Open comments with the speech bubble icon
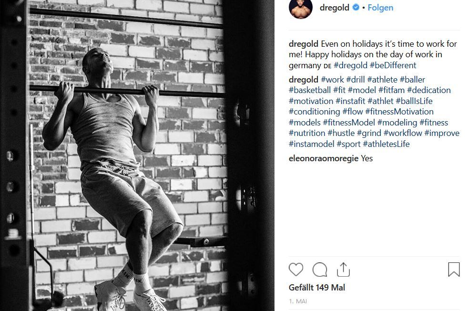468x311 pixels. click(x=320, y=270)
